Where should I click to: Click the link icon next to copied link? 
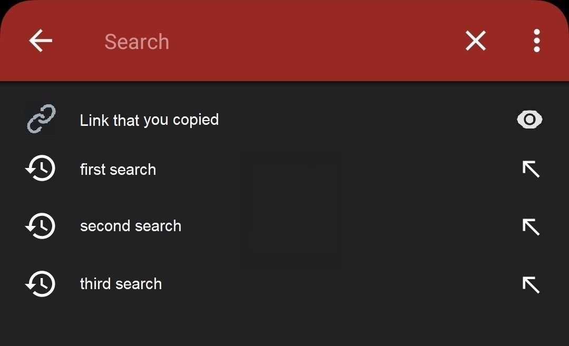click(42, 118)
